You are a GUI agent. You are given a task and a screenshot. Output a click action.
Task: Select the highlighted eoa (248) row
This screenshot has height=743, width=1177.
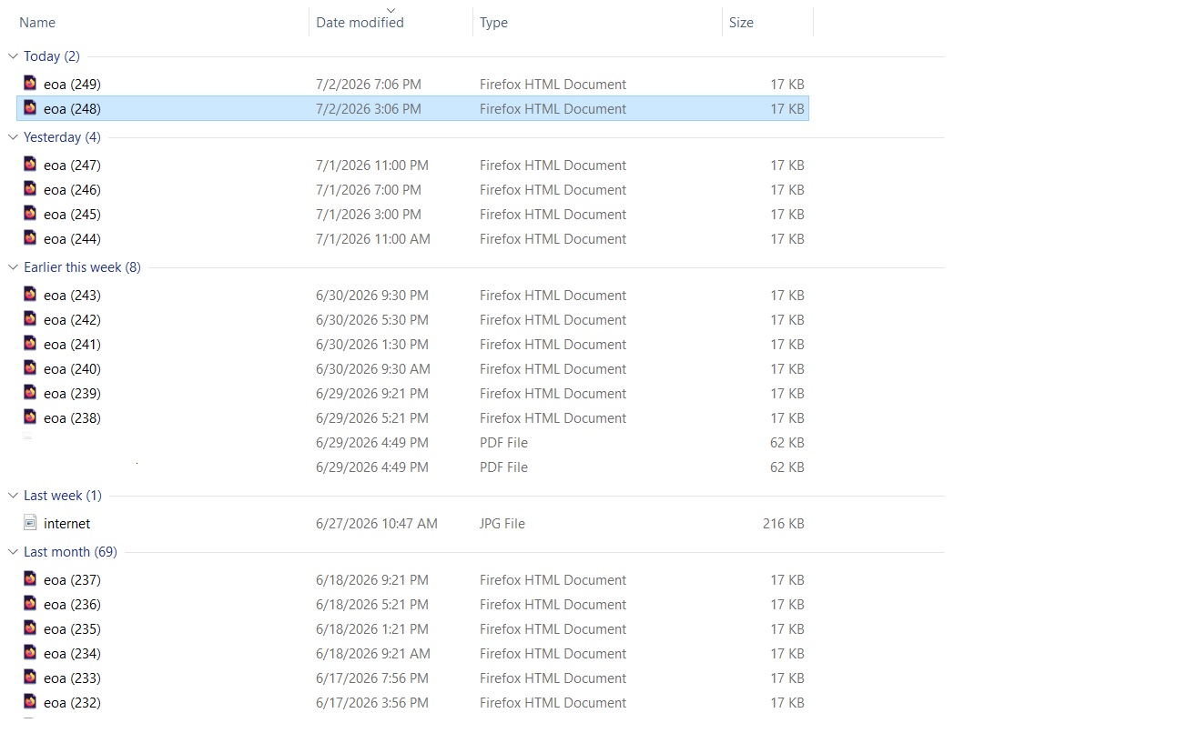412,108
